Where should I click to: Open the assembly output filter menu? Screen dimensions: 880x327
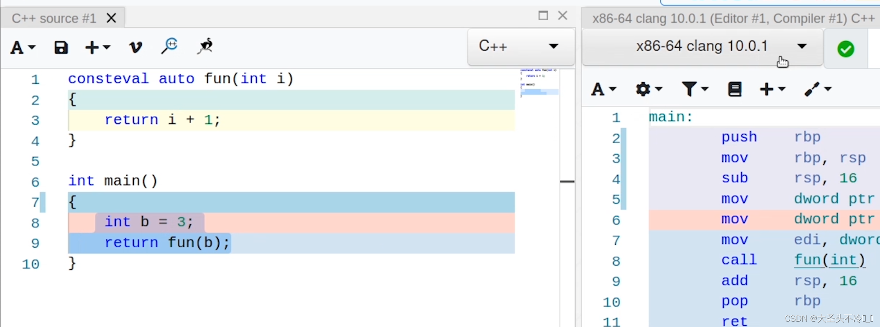click(x=695, y=89)
